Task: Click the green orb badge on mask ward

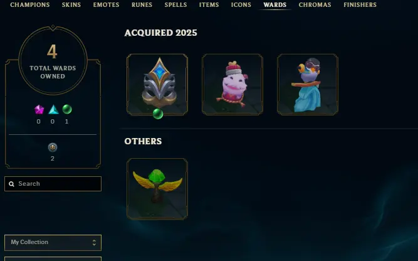Action: (x=158, y=114)
